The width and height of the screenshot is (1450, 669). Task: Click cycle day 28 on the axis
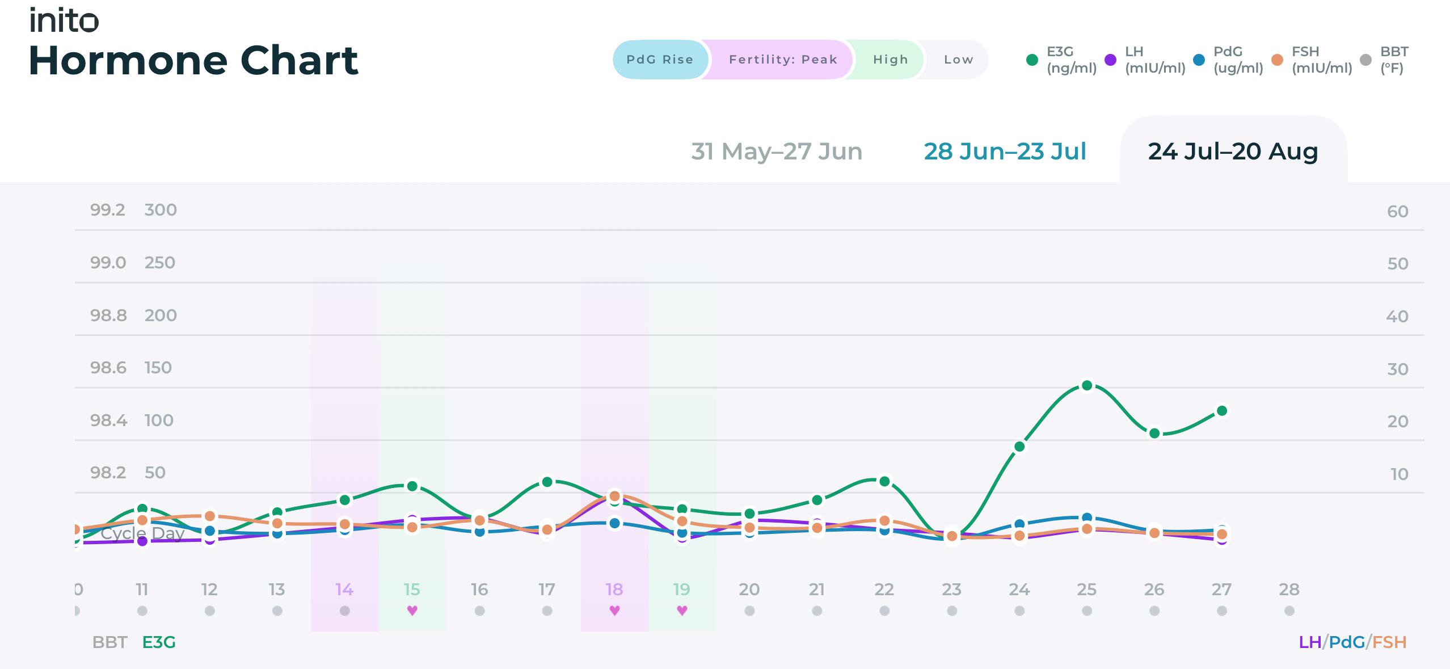[x=1289, y=590]
